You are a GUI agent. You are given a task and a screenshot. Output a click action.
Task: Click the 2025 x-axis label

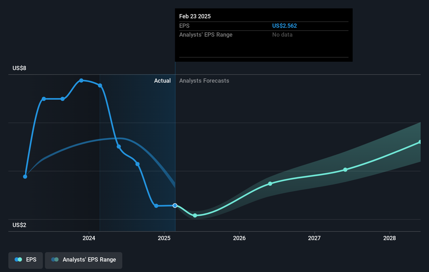point(164,238)
